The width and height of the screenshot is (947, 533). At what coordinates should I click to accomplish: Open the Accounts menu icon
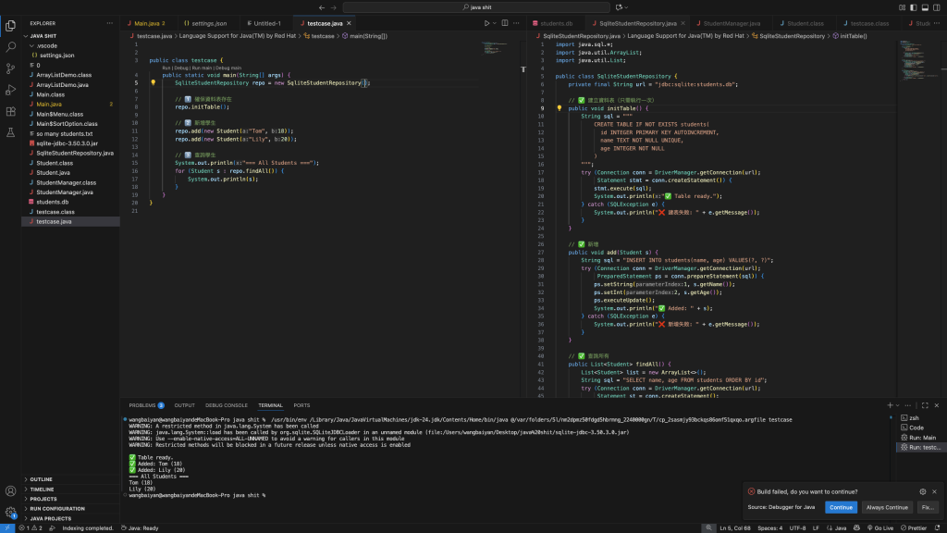[x=10, y=490]
